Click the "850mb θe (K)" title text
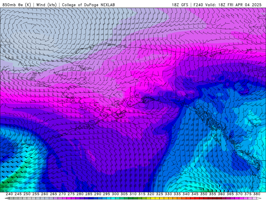Screen dimensions: 266x200 coord(17,5)
